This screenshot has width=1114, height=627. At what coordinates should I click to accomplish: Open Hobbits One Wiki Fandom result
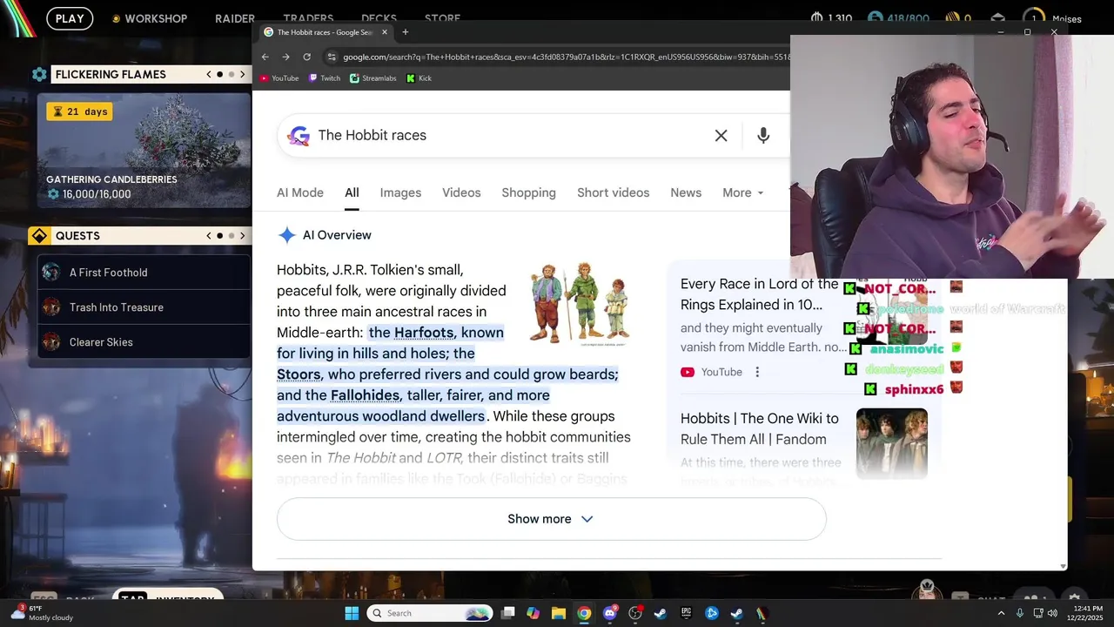759,428
